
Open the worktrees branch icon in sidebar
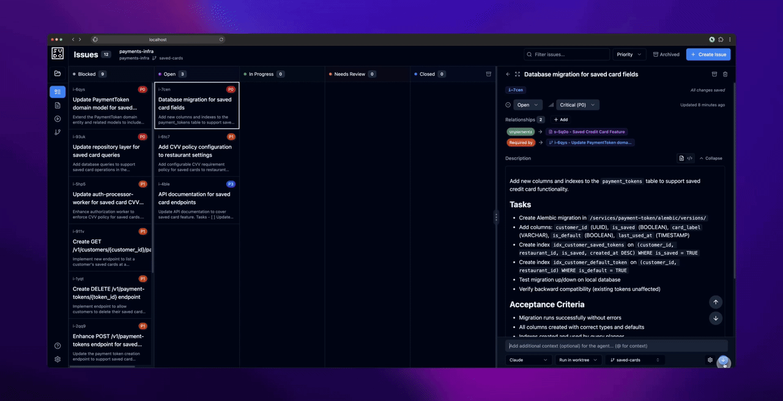coord(58,132)
